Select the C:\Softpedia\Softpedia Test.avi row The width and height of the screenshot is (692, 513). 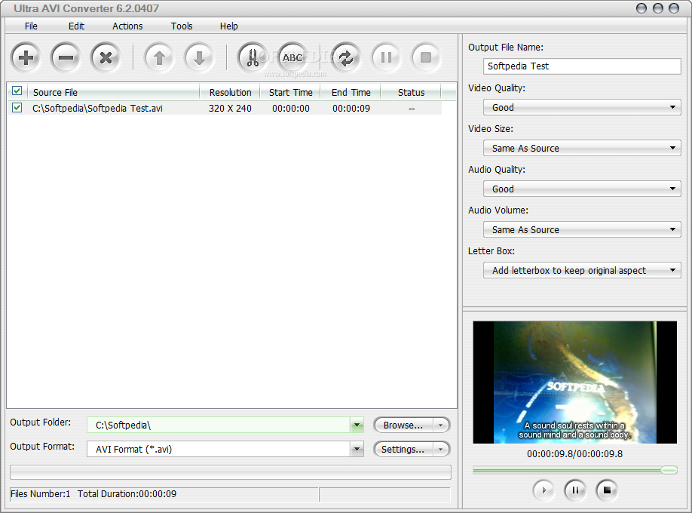pos(225,108)
